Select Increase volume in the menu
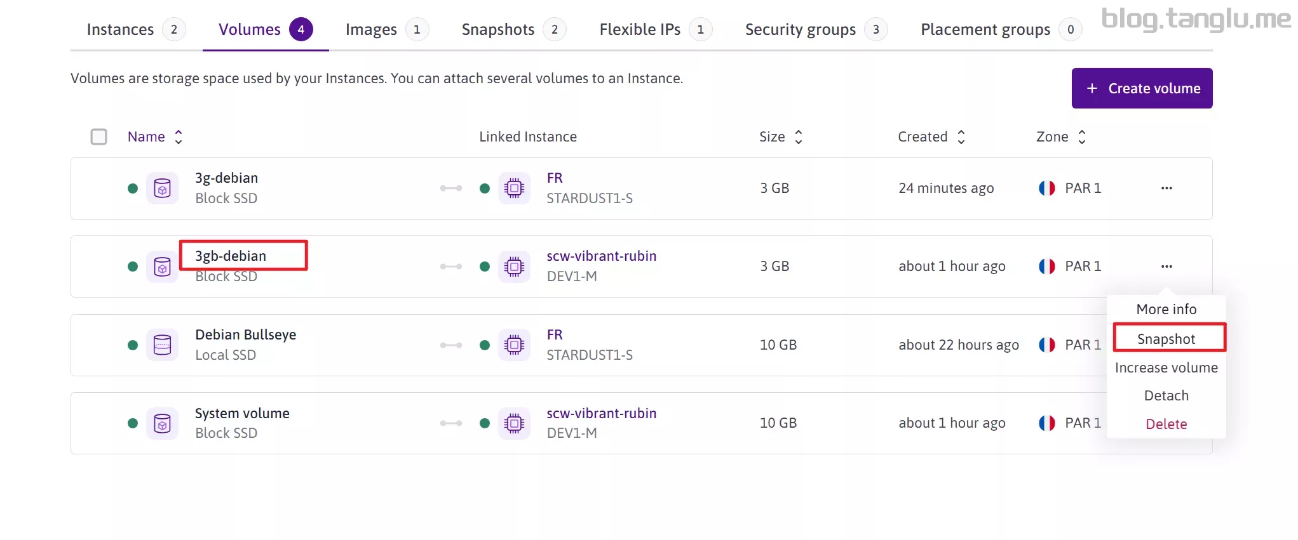 tap(1166, 368)
